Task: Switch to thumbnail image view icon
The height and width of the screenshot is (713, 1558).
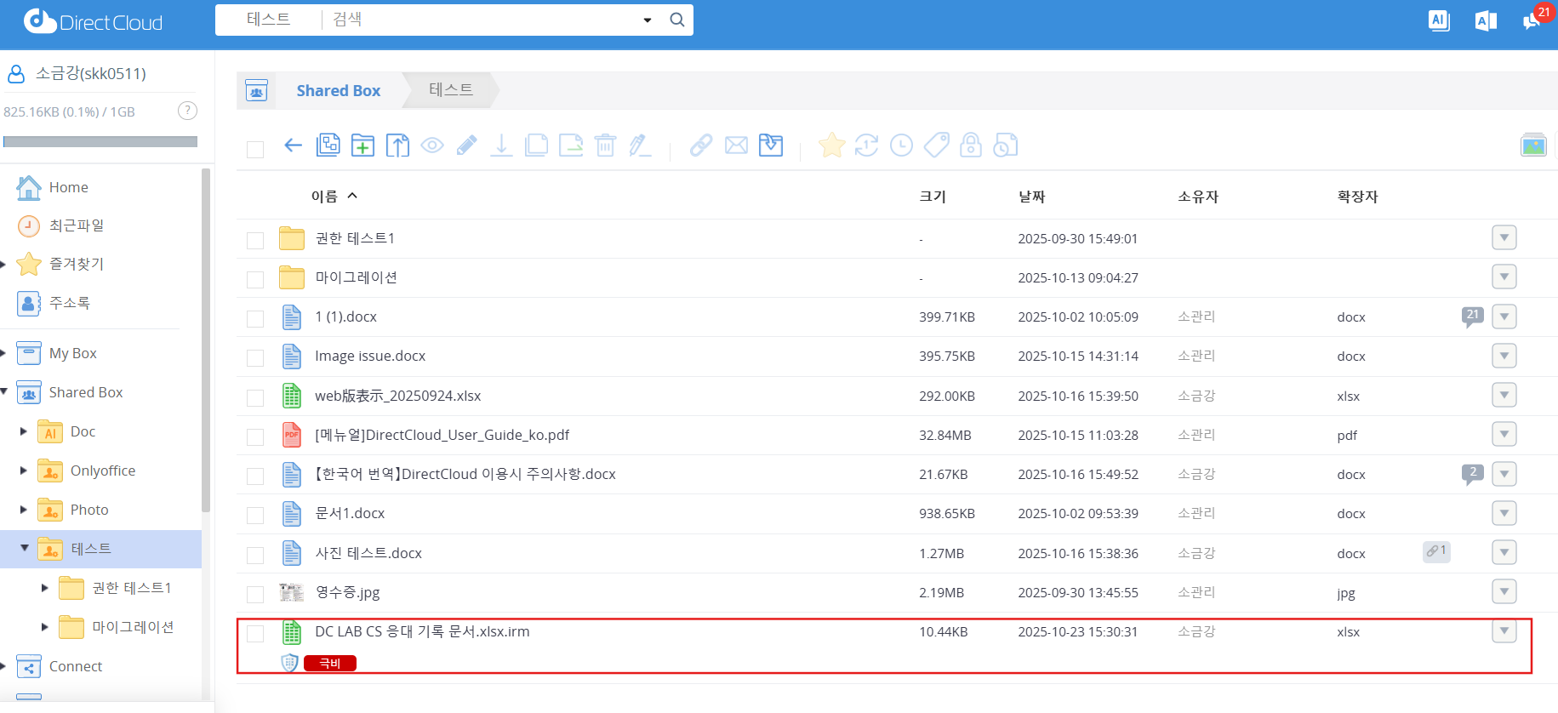Action: pos(1533,145)
